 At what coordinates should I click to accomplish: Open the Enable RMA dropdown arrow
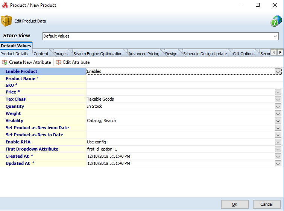(x=278, y=142)
